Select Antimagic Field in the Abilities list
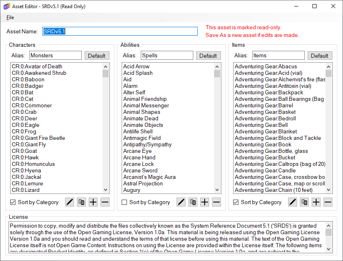 pos(168,138)
